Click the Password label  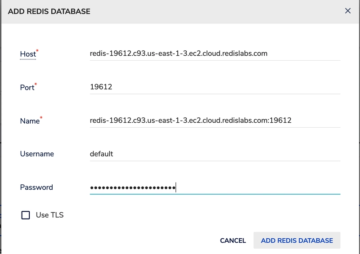pyautogui.click(x=36, y=187)
